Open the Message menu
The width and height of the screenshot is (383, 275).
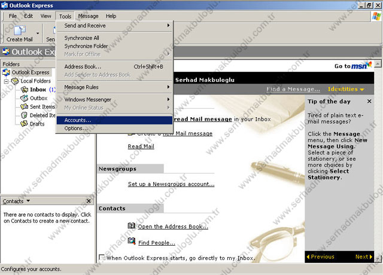click(88, 16)
